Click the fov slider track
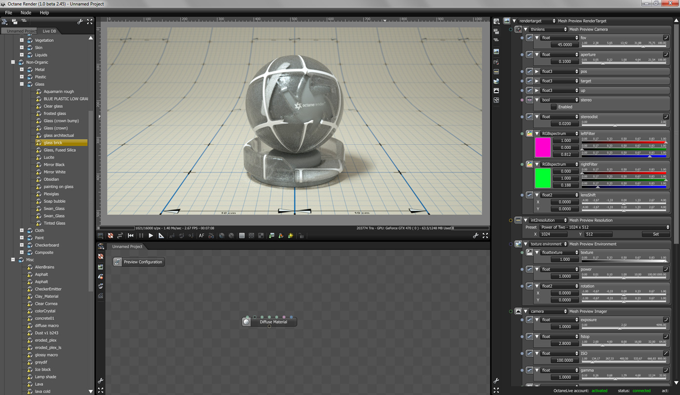680x395 pixels. click(x=624, y=45)
